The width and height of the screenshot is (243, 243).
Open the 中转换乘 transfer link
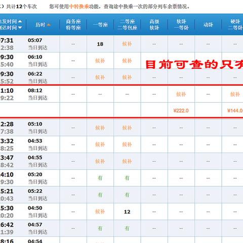pos(79,7)
